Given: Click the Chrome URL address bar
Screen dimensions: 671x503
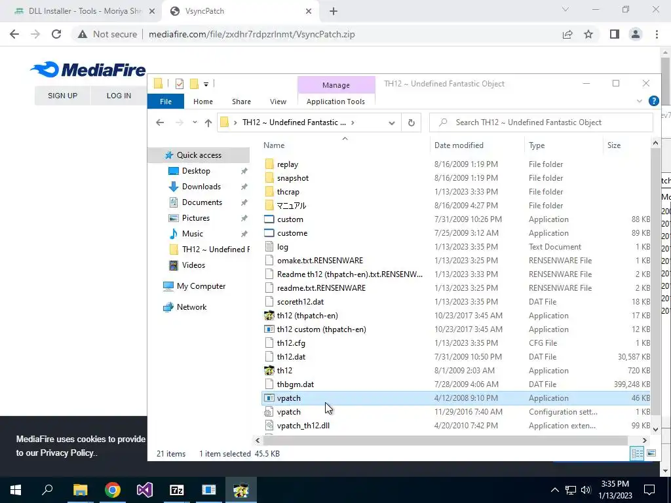Looking at the screenshot, I should tap(252, 34).
